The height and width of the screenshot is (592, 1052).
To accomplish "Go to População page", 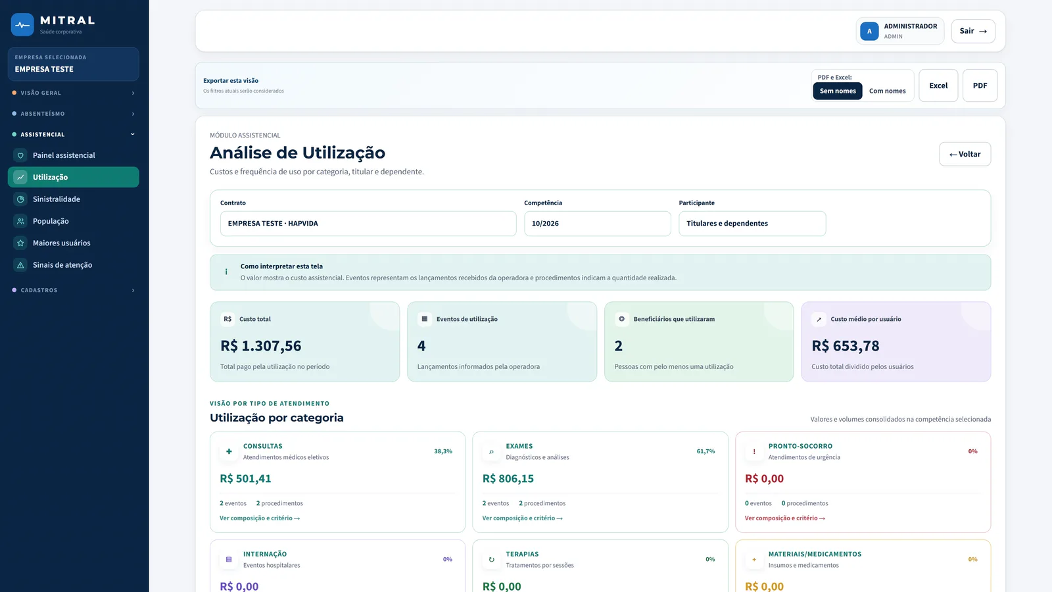I will pyautogui.click(x=73, y=222).
